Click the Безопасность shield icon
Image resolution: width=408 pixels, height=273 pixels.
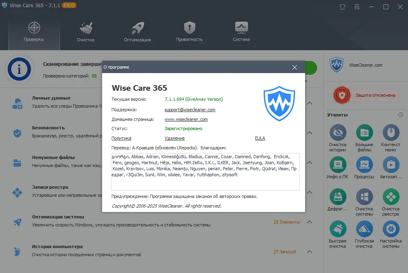coord(17,133)
